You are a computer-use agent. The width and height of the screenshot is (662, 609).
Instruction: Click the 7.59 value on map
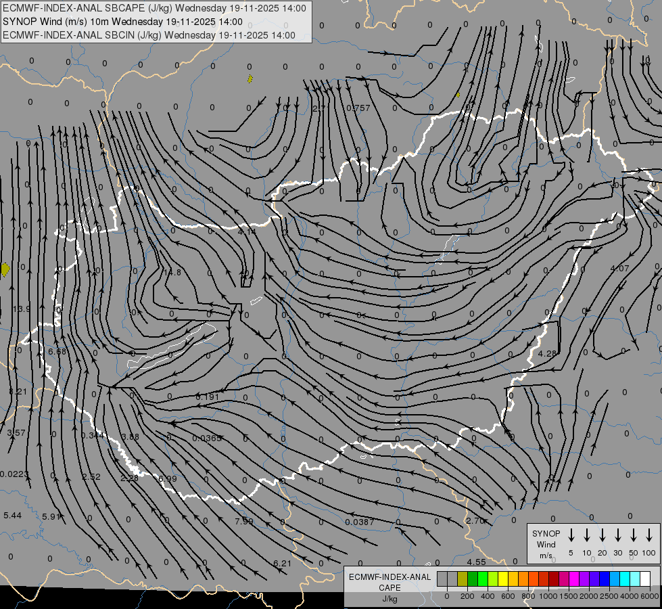(244, 522)
